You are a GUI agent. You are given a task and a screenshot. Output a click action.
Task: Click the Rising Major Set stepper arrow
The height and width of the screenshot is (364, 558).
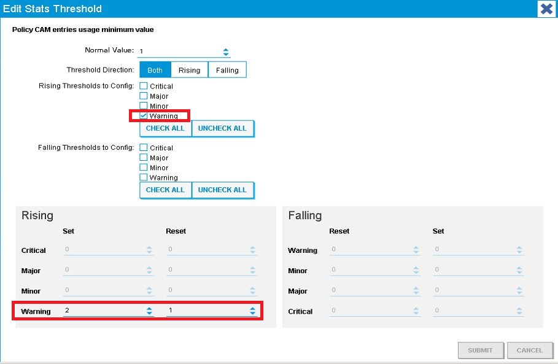click(149, 268)
